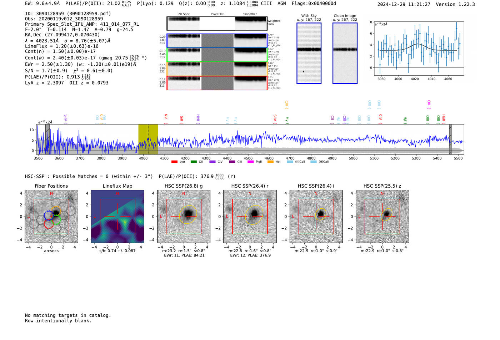The height and width of the screenshot is (340, 500).
Task: Open the Lineflux Map panel
Action: pos(117,217)
